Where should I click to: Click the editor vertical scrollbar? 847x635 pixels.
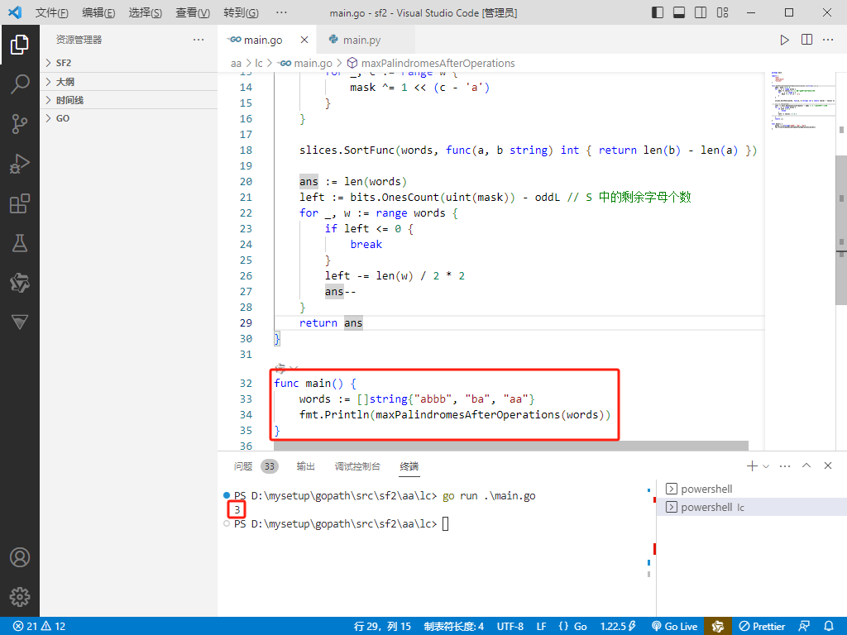(841, 230)
